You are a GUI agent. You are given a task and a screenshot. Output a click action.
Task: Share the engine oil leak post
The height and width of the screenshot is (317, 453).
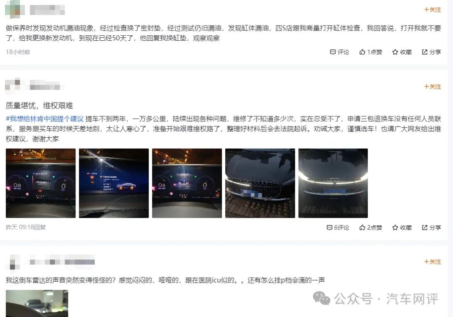(x=431, y=52)
